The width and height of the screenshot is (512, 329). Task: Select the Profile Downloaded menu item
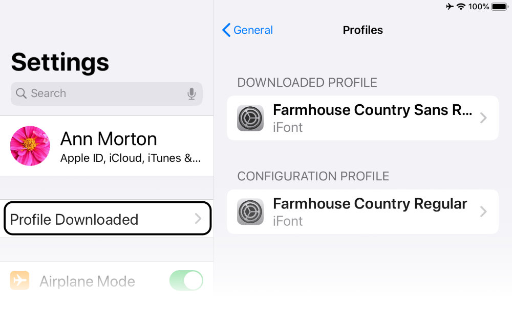point(108,219)
